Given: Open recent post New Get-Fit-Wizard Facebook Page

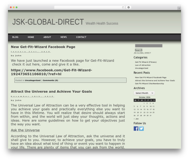Looking at the screenshot, I should [151, 78].
